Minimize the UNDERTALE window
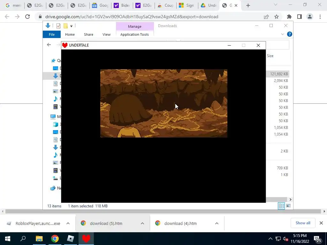 click(229, 45)
